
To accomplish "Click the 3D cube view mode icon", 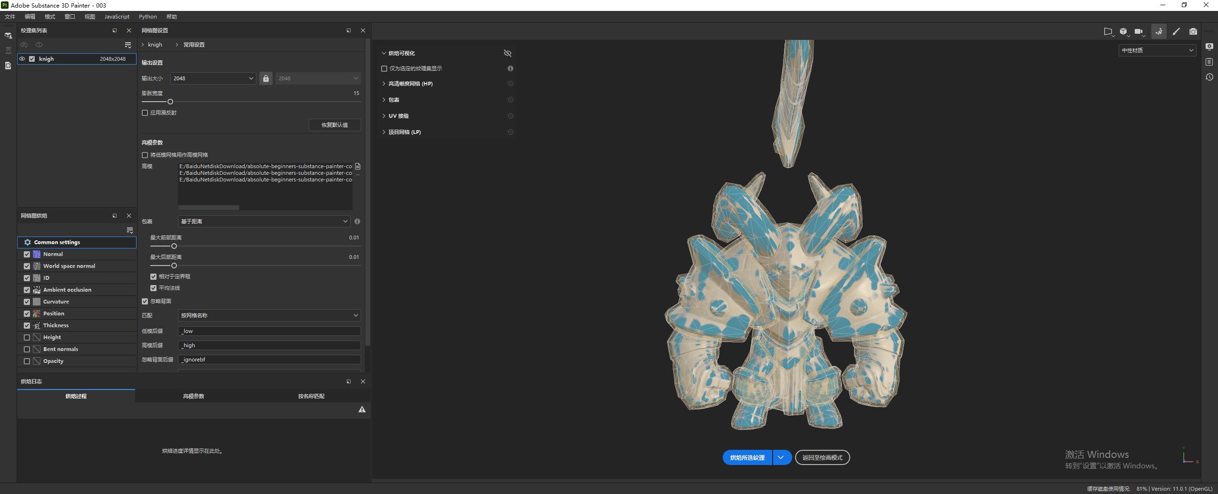I will click(1124, 31).
